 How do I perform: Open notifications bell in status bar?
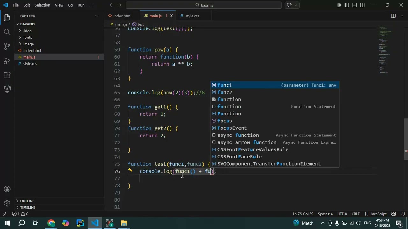[x=403, y=214]
